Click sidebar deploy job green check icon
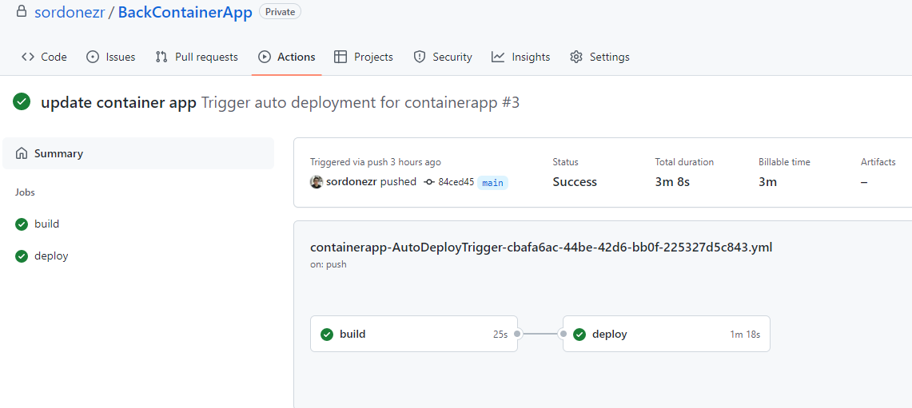The width and height of the screenshot is (912, 408). coord(22,255)
